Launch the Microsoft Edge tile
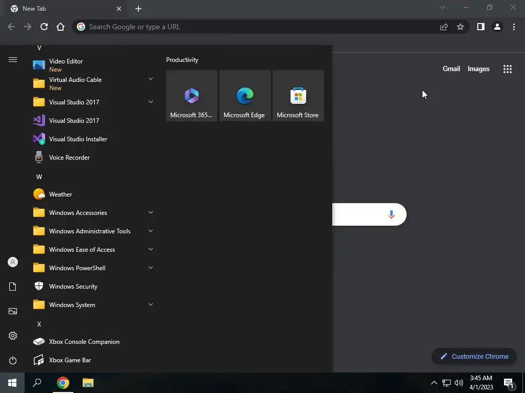The image size is (525, 393). tap(245, 96)
